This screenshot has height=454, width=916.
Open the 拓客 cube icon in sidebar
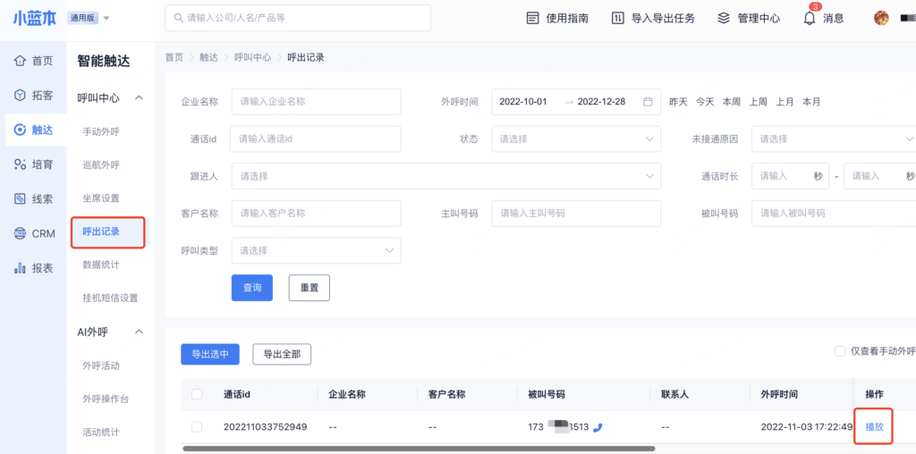coord(20,96)
